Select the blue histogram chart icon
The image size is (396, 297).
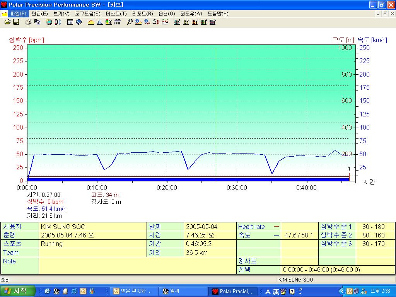point(100,22)
